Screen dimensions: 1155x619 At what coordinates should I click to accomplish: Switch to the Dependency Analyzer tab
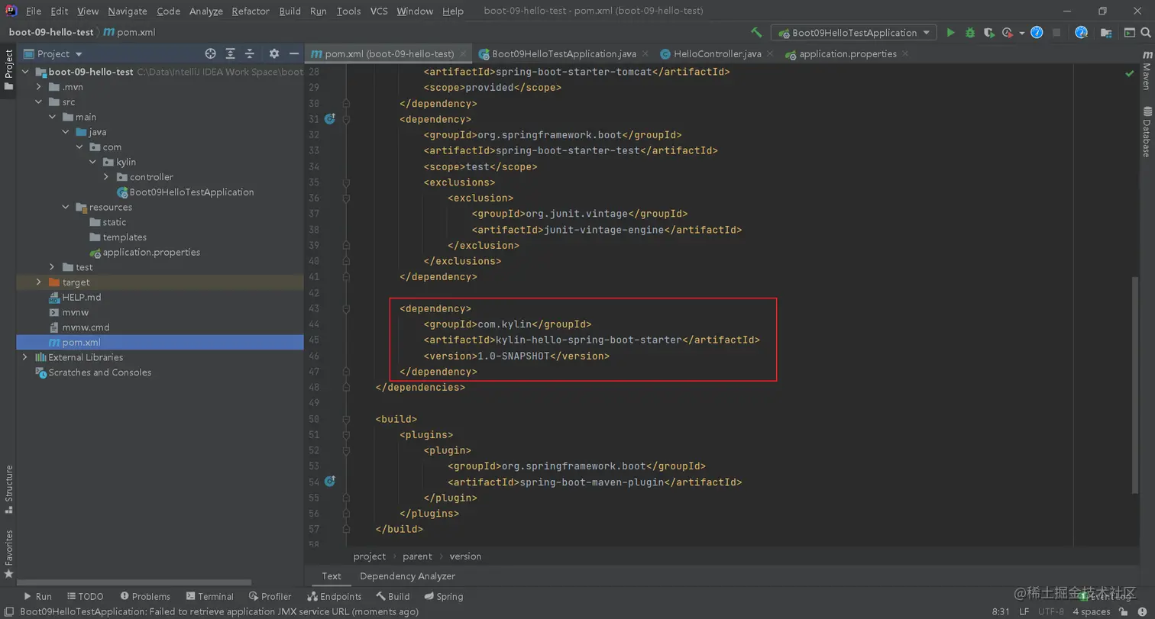click(407, 576)
